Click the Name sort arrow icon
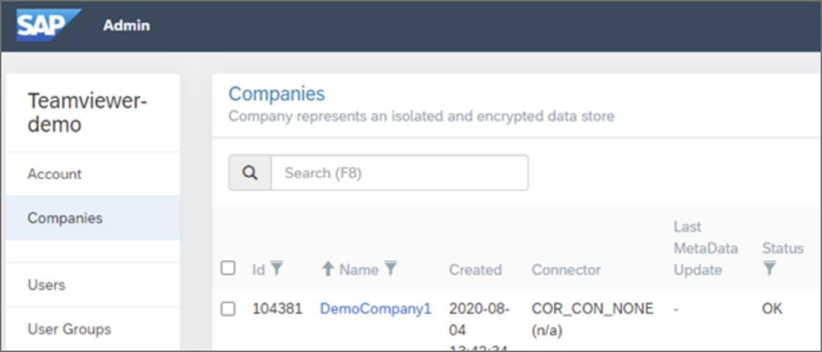This screenshot has width=822, height=352. 328,269
